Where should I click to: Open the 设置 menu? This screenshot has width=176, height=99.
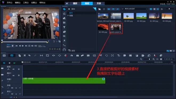[x=34, y=3]
